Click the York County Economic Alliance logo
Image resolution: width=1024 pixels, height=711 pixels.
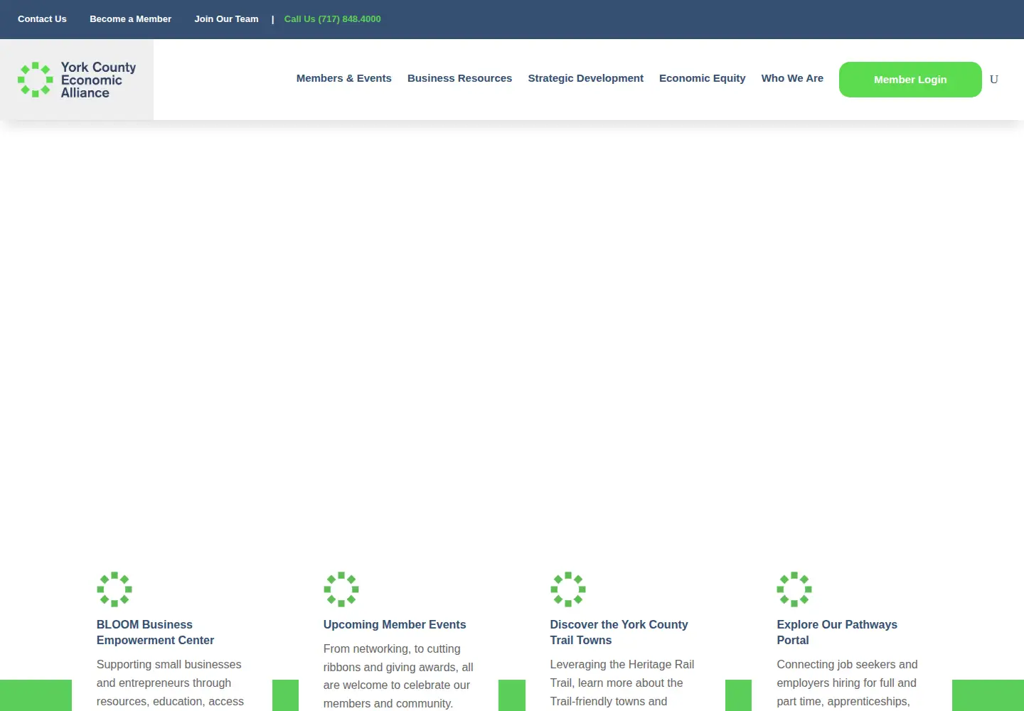coord(77,80)
